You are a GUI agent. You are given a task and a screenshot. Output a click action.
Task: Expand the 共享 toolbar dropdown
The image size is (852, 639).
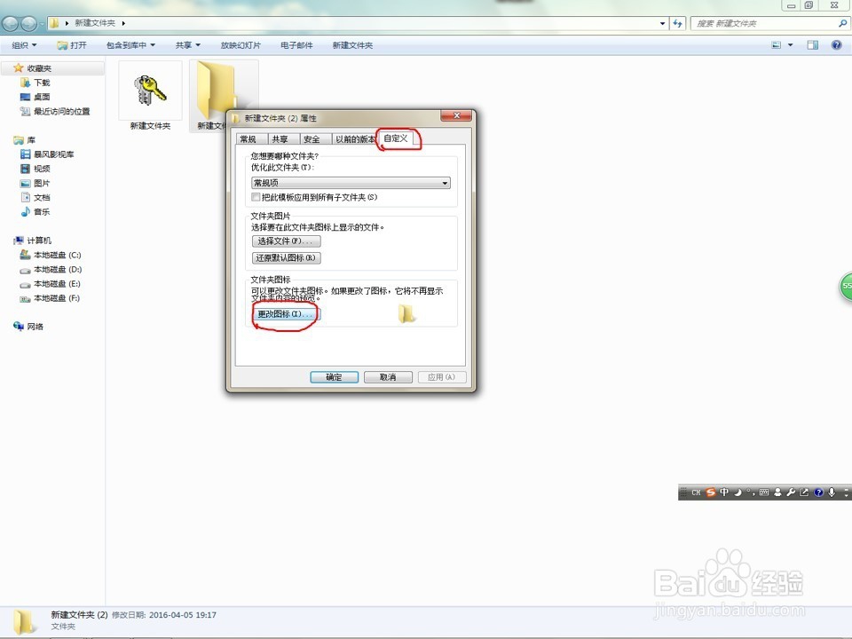coord(188,45)
